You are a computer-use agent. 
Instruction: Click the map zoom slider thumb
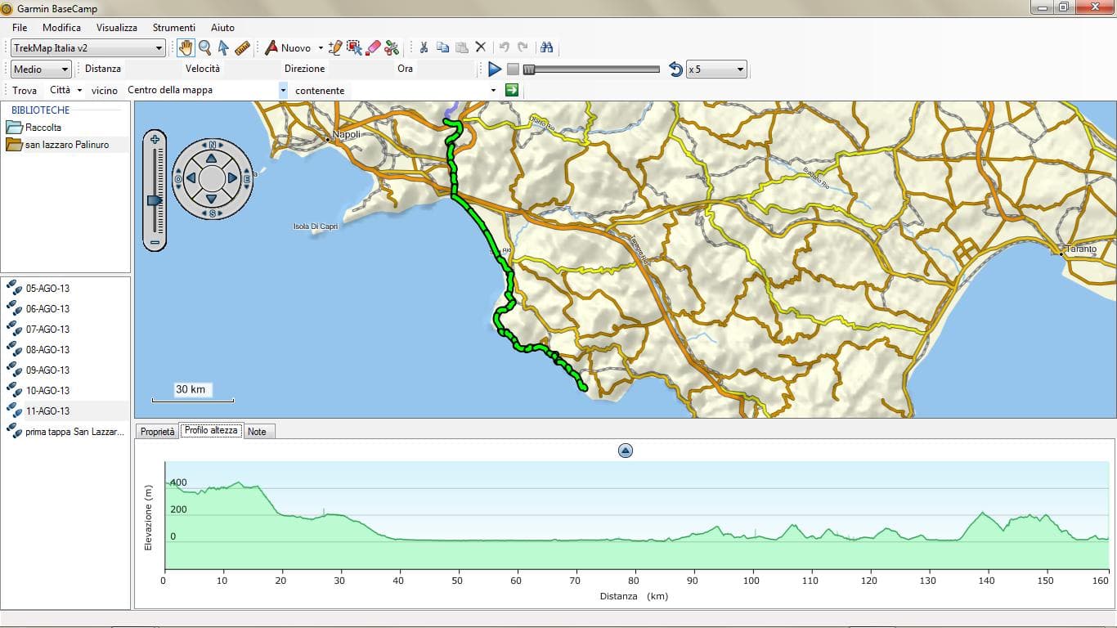155,200
